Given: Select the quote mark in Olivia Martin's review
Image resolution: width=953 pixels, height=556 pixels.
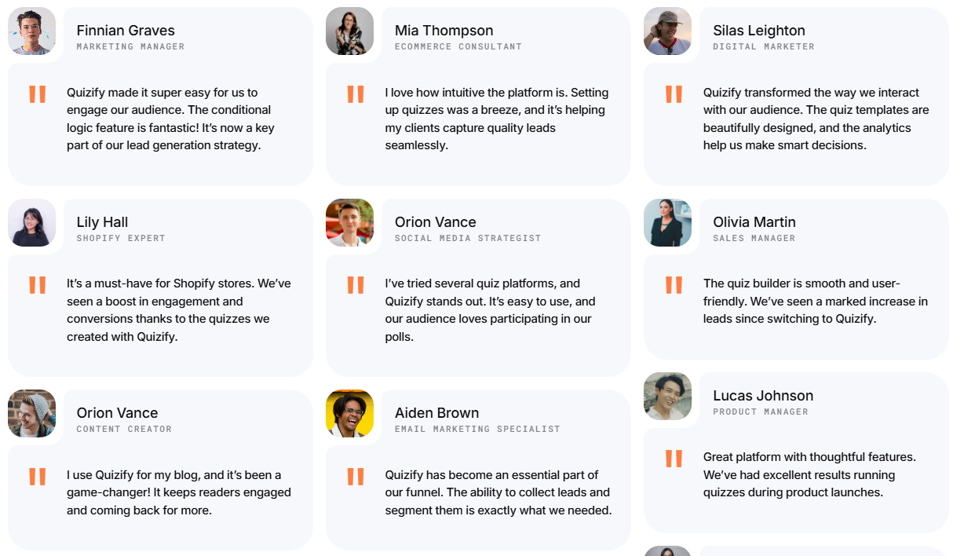Looking at the screenshot, I should (x=674, y=285).
